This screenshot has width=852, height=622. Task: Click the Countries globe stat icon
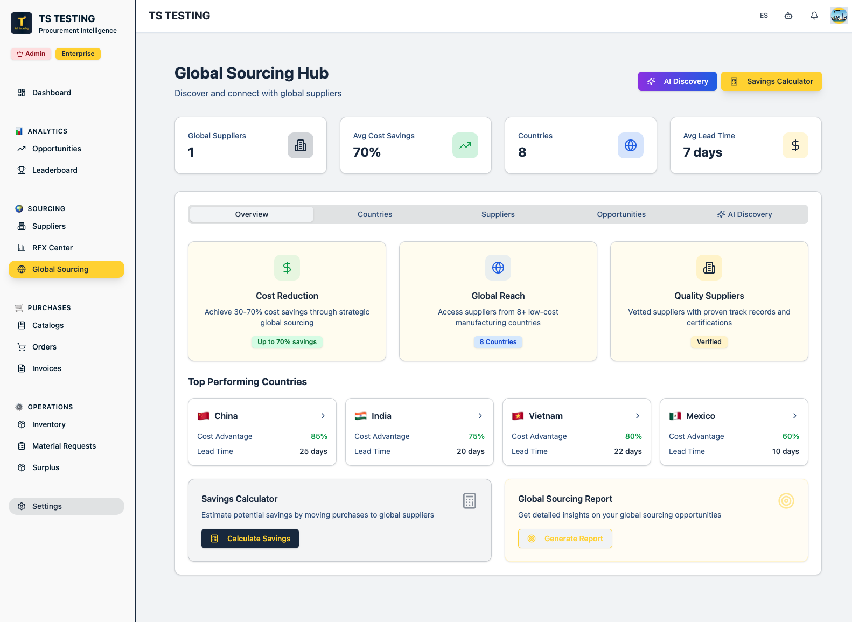pos(631,145)
